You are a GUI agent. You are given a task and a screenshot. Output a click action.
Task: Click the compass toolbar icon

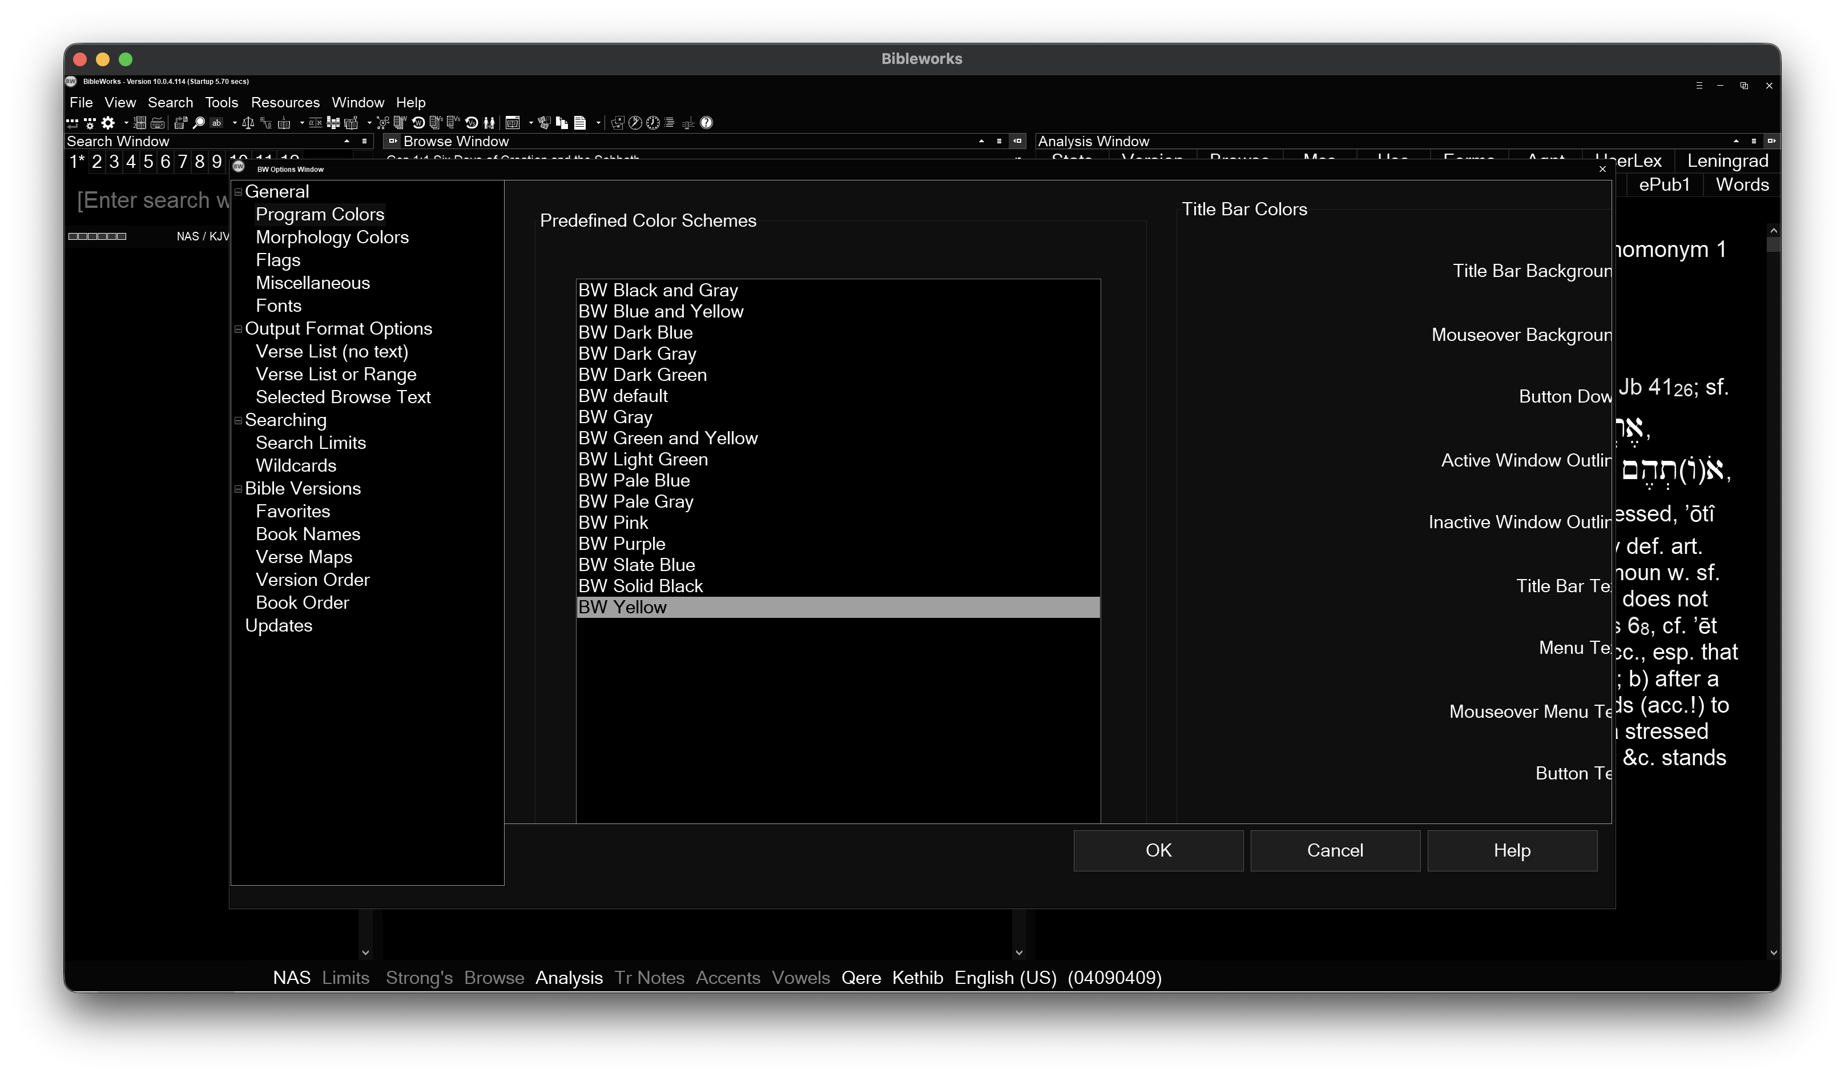coord(635,123)
